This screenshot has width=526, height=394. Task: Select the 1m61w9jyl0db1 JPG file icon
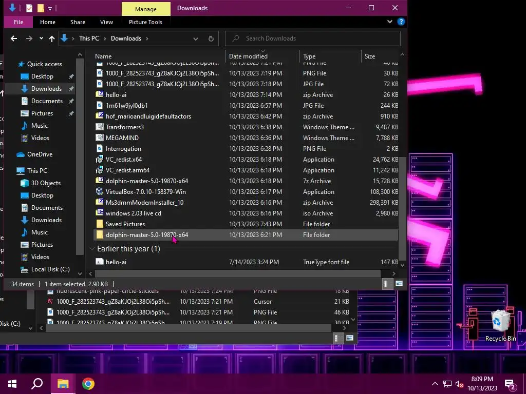tap(99, 105)
